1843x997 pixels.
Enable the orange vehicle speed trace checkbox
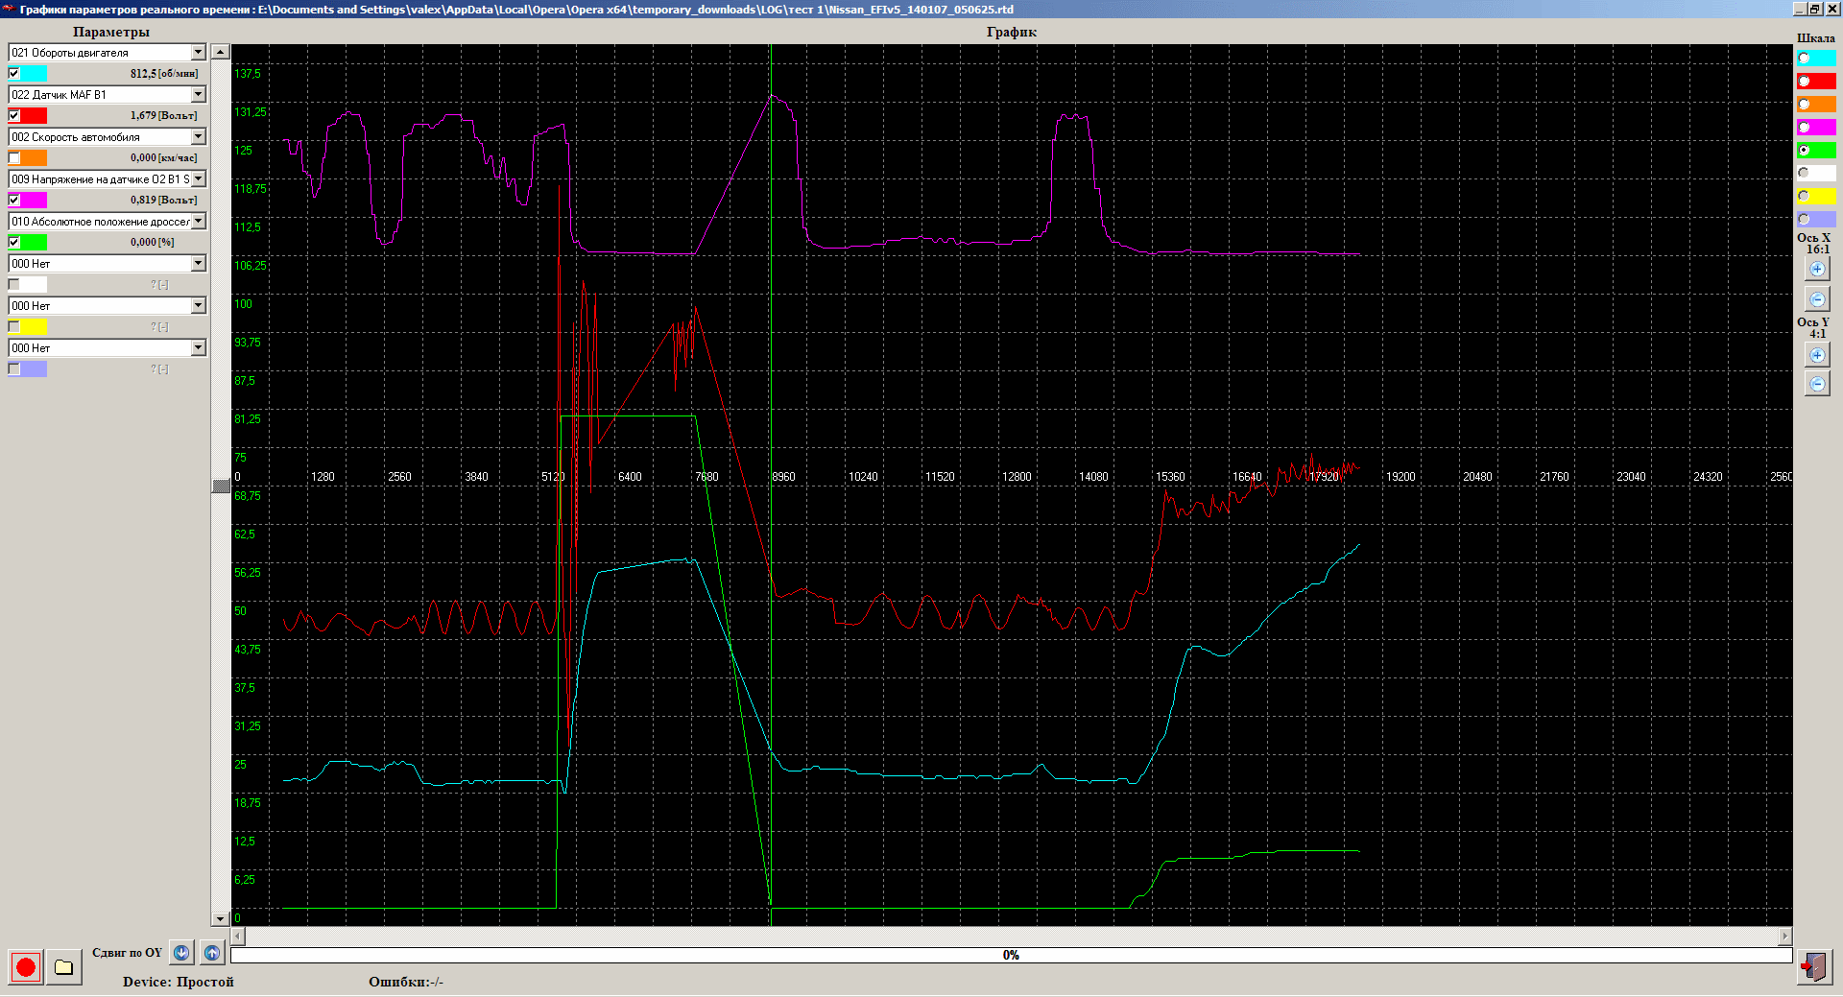point(14,157)
